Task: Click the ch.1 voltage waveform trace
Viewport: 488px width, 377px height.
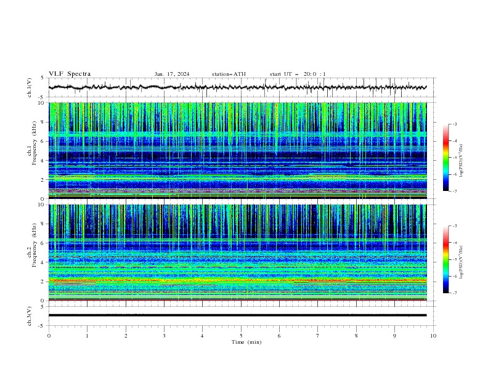Action: (x=237, y=87)
